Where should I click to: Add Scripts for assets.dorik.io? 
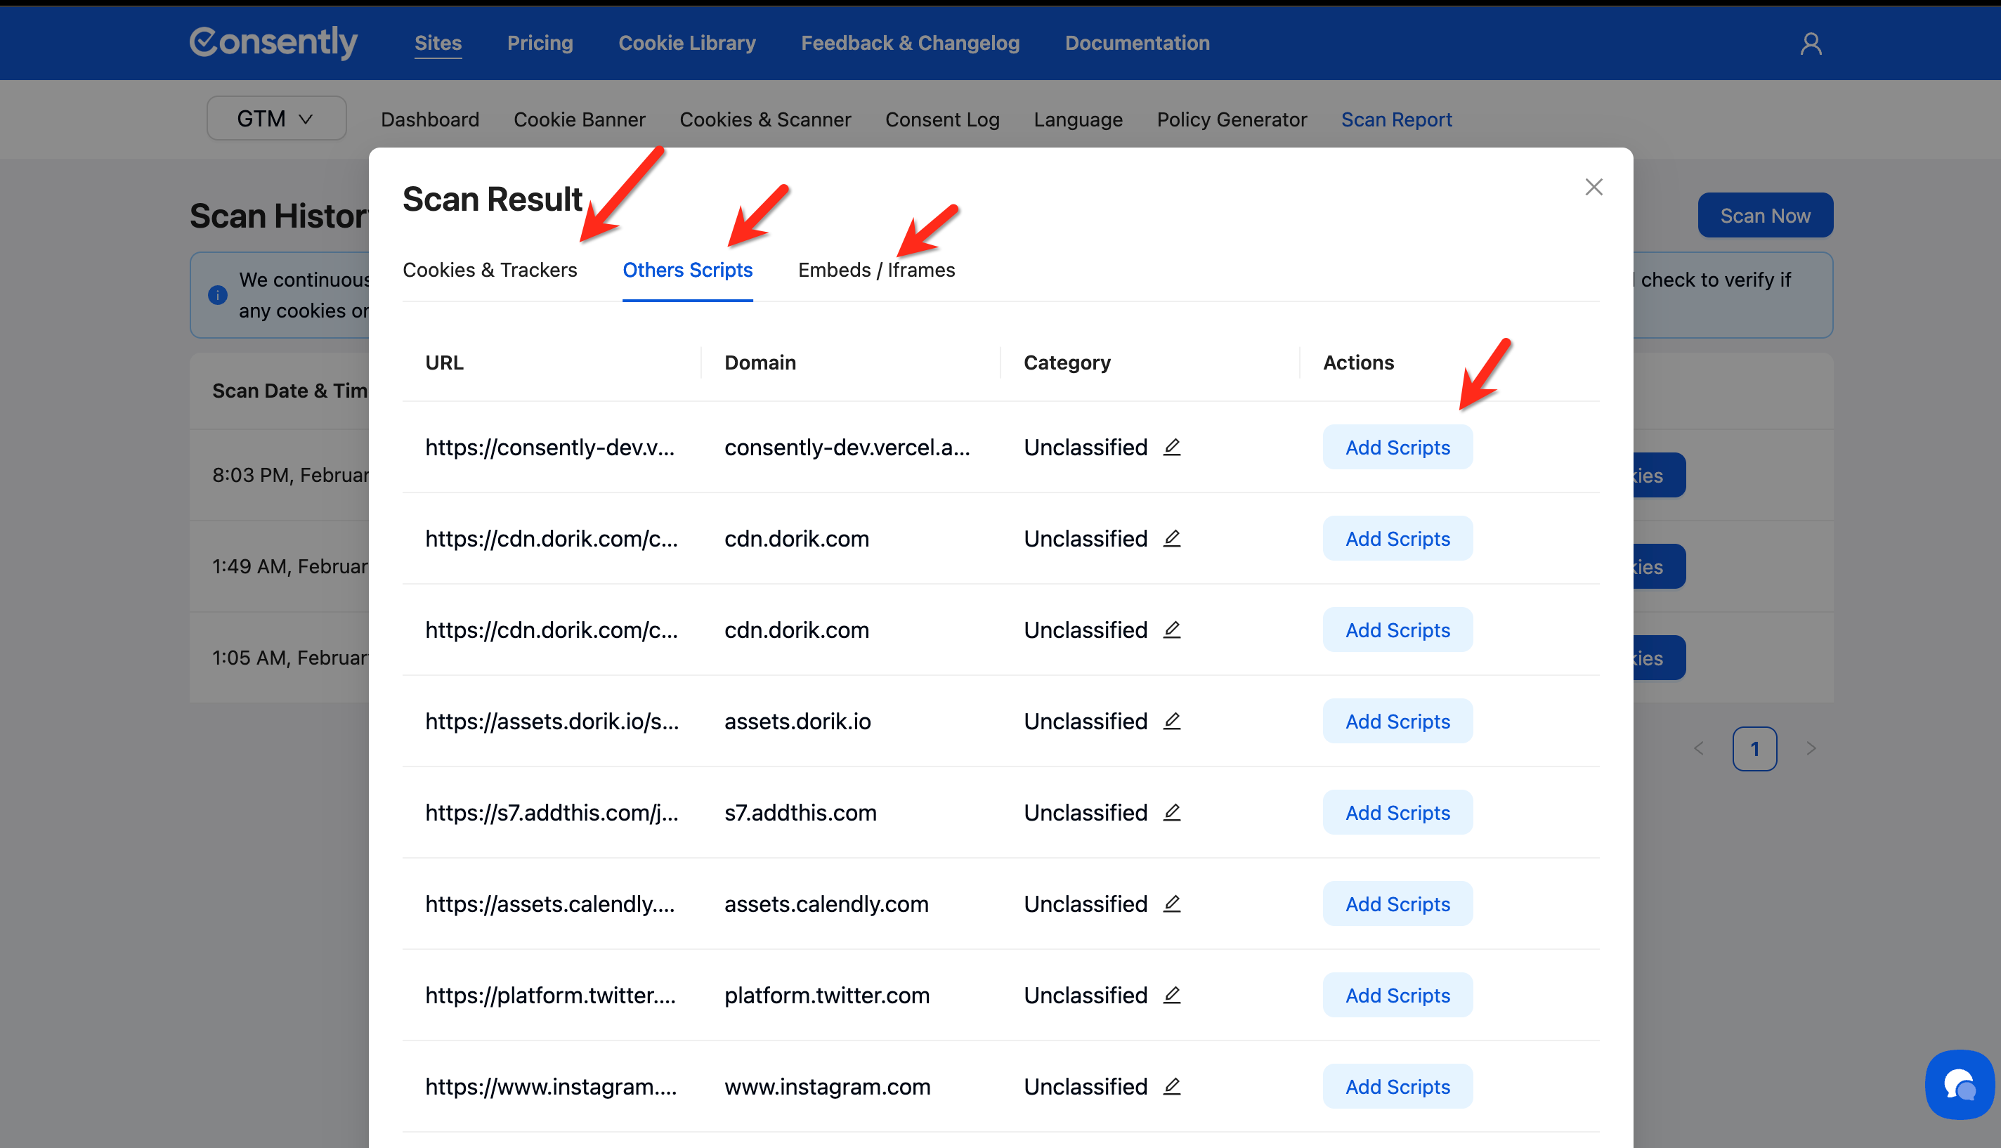click(x=1397, y=722)
